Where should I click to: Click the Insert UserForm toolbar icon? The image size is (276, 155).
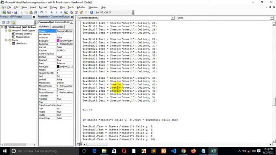point(9,12)
